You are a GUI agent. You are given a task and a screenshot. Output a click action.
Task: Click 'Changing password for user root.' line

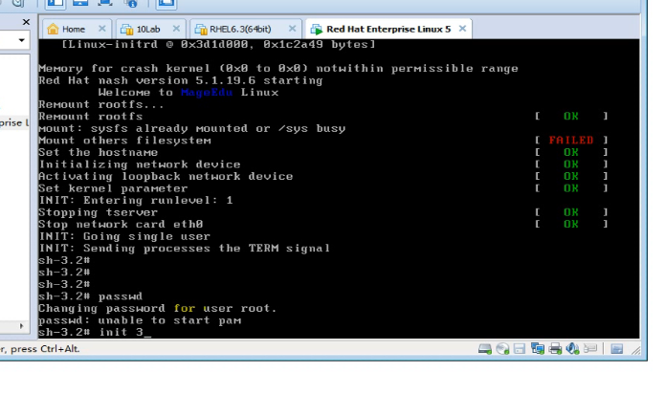coord(157,309)
